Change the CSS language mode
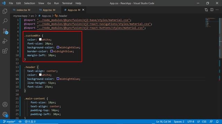Image resolution: width=222 pixels, height=124 pixels. 204,122
